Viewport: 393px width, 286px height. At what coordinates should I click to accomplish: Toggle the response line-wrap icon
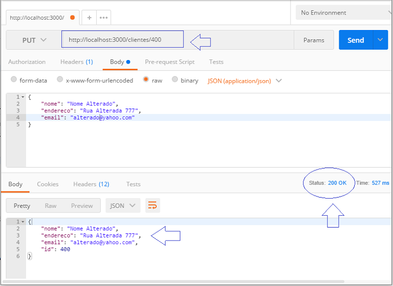(x=153, y=205)
